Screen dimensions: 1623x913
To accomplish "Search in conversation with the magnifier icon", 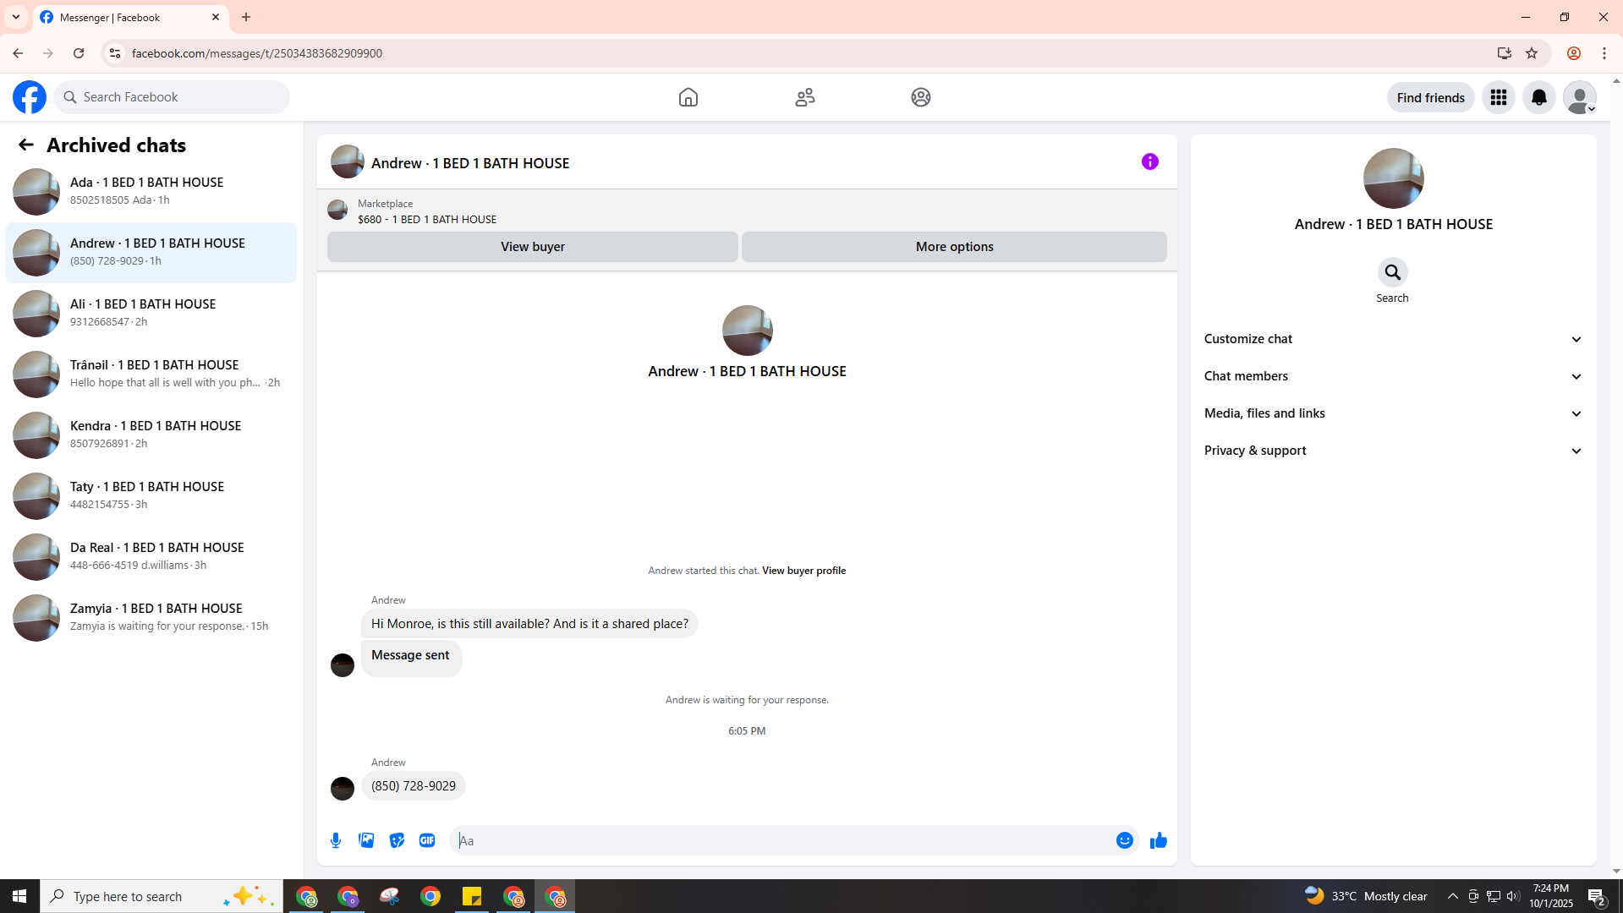I will (x=1392, y=272).
